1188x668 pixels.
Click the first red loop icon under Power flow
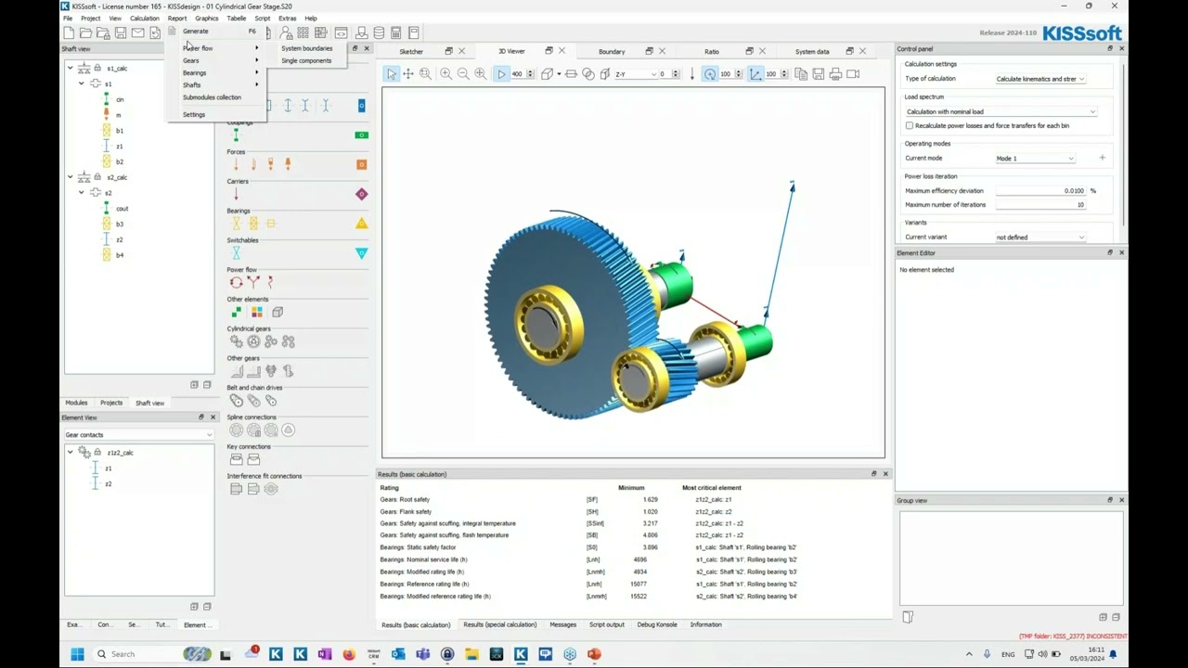(236, 282)
